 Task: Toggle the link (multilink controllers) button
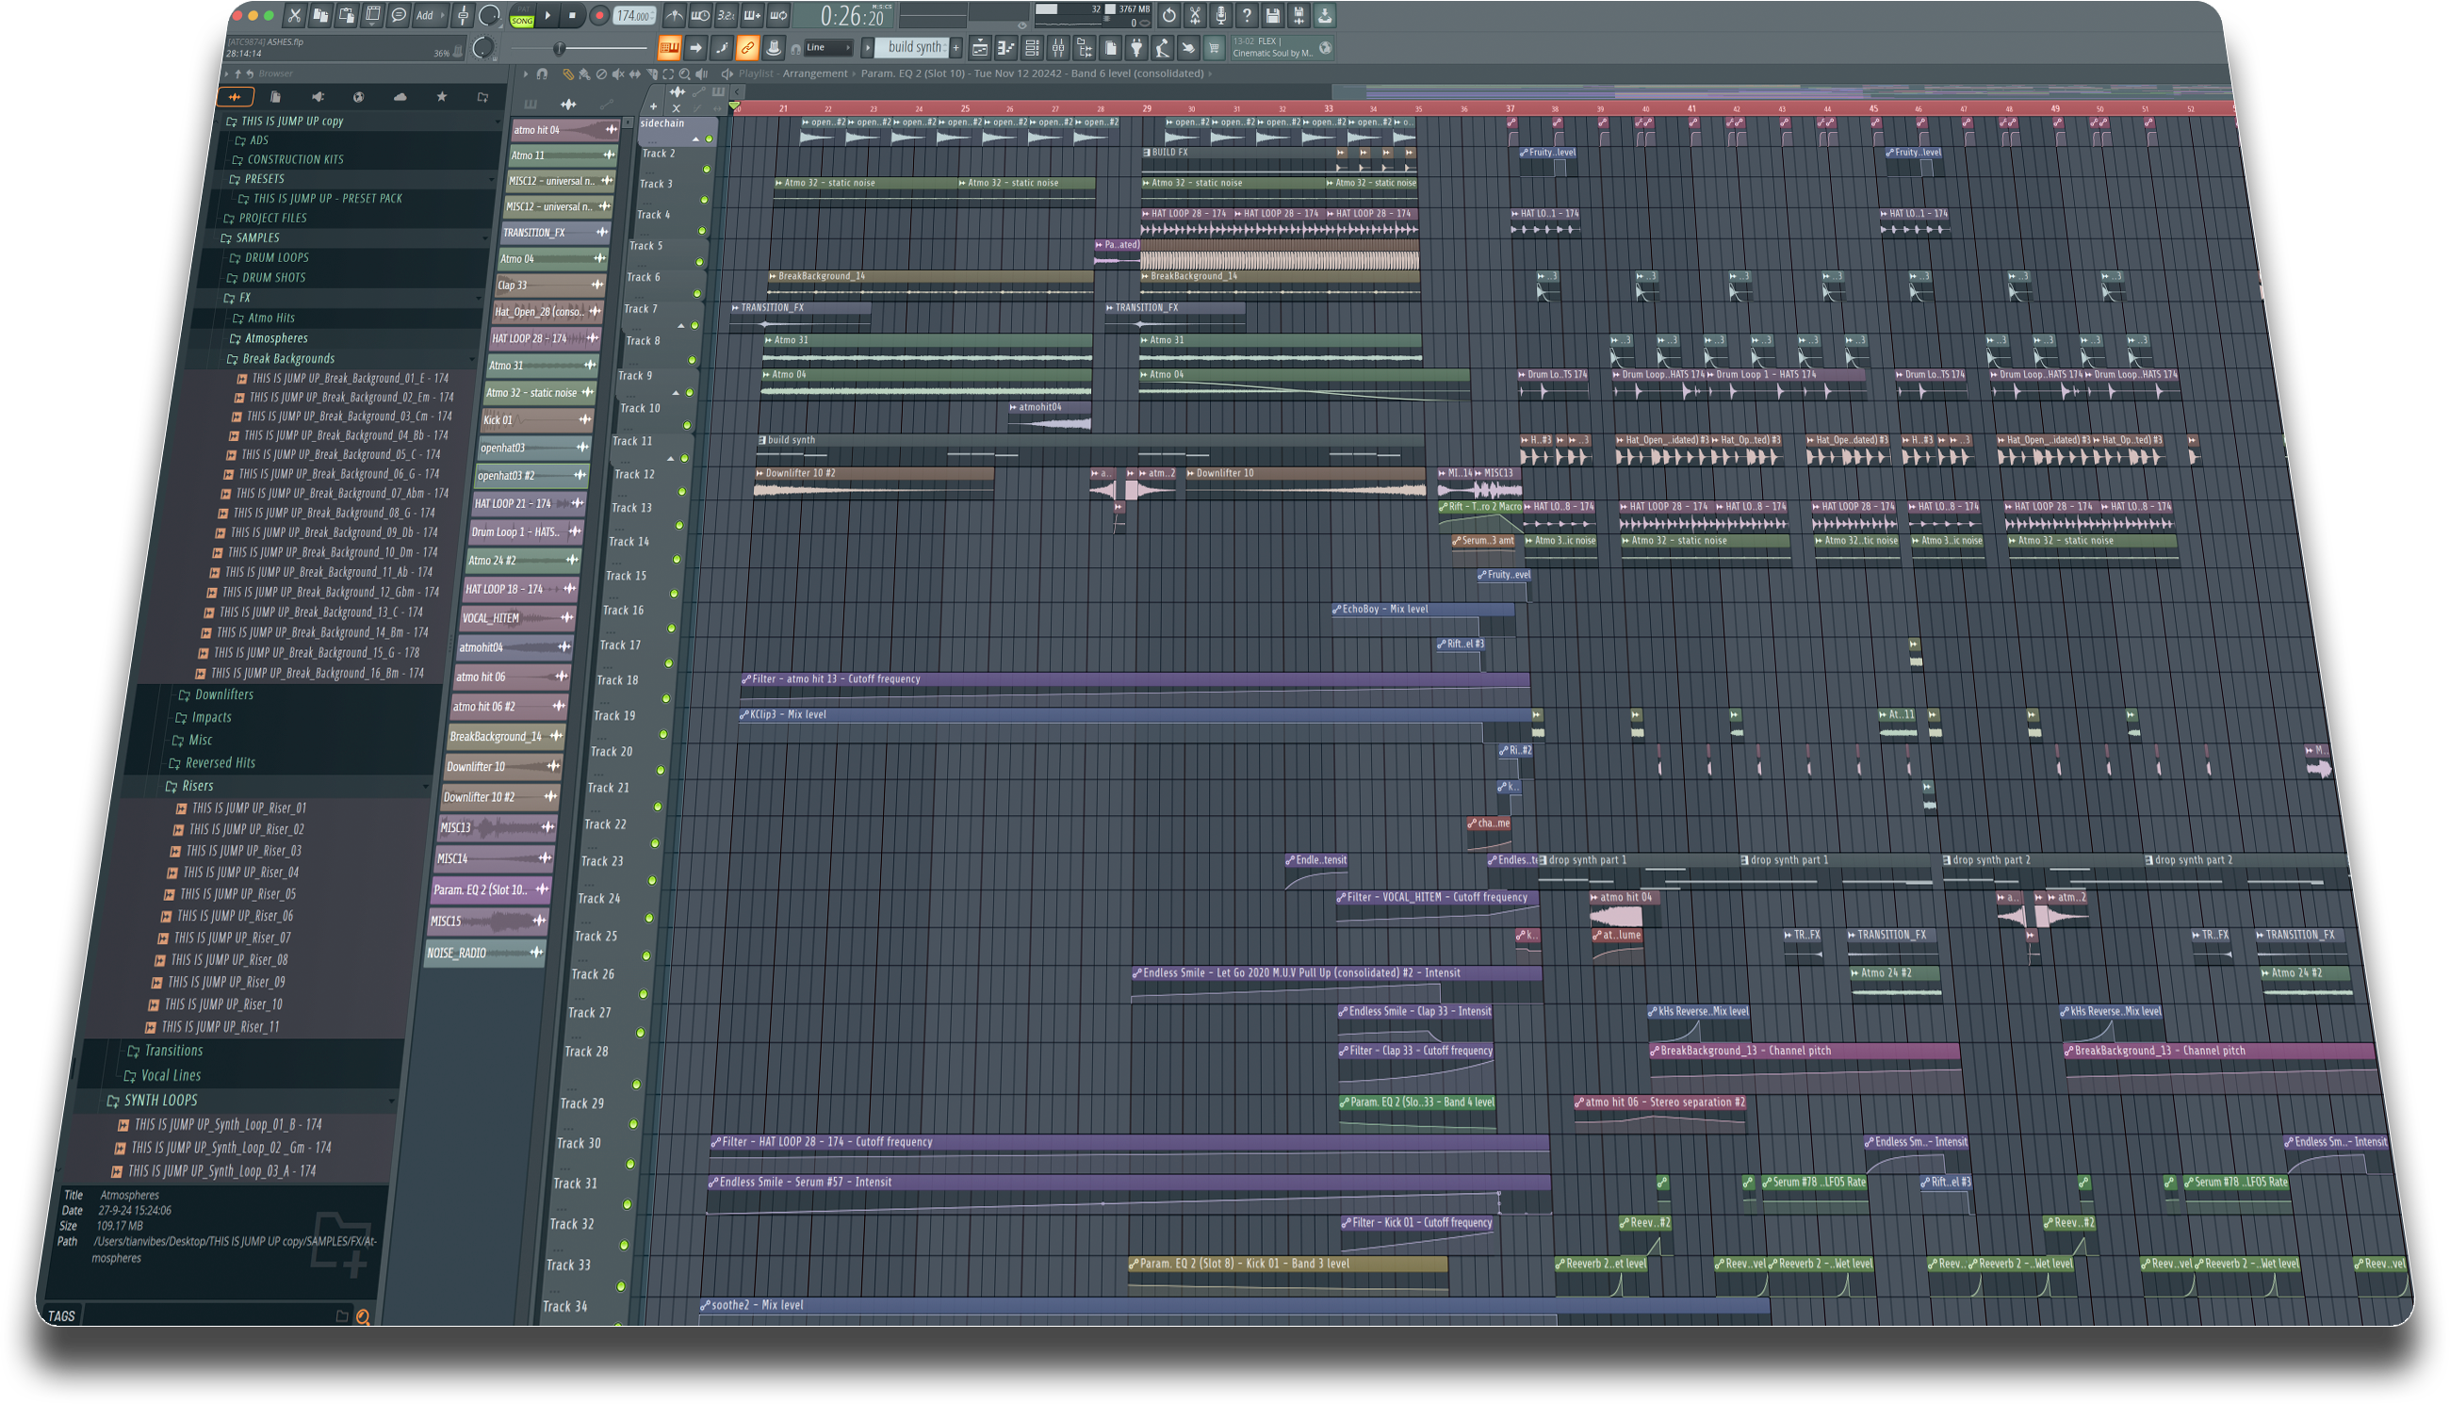pyautogui.click(x=747, y=47)
